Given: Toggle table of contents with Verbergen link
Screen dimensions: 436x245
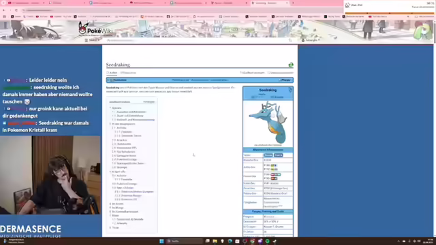Looking at the screenshot, I should tap(149, 102).
